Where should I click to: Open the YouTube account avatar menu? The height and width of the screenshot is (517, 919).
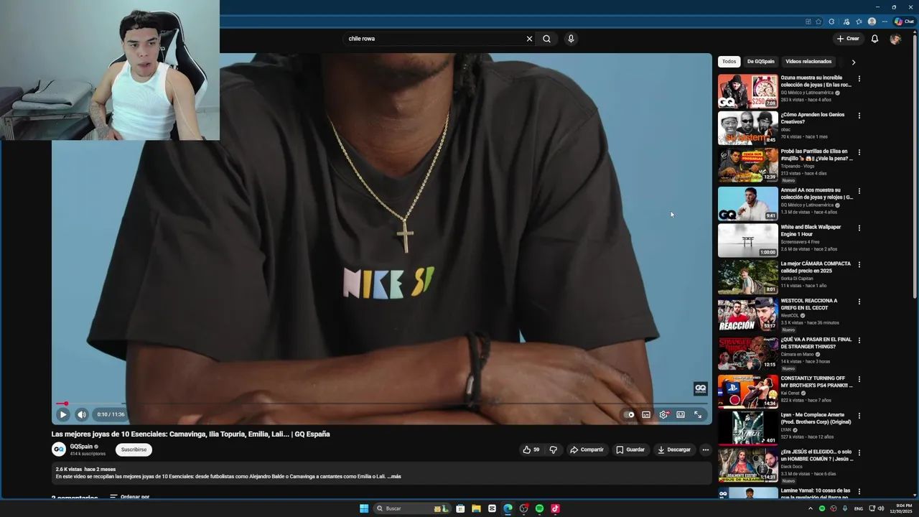(x=895, y=39)
